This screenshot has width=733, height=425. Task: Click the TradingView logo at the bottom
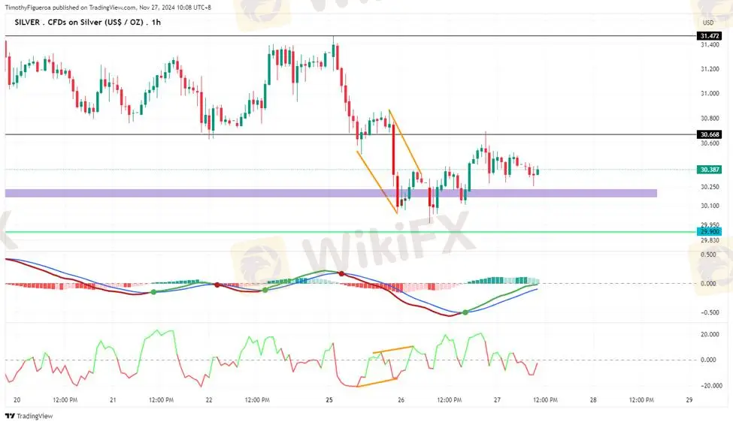(x=29, y=416)
